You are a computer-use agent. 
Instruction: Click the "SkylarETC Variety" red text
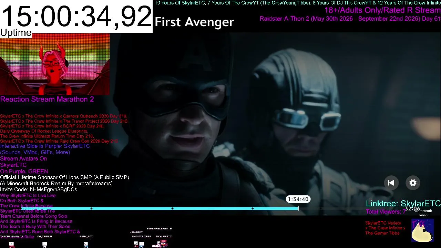383,223
